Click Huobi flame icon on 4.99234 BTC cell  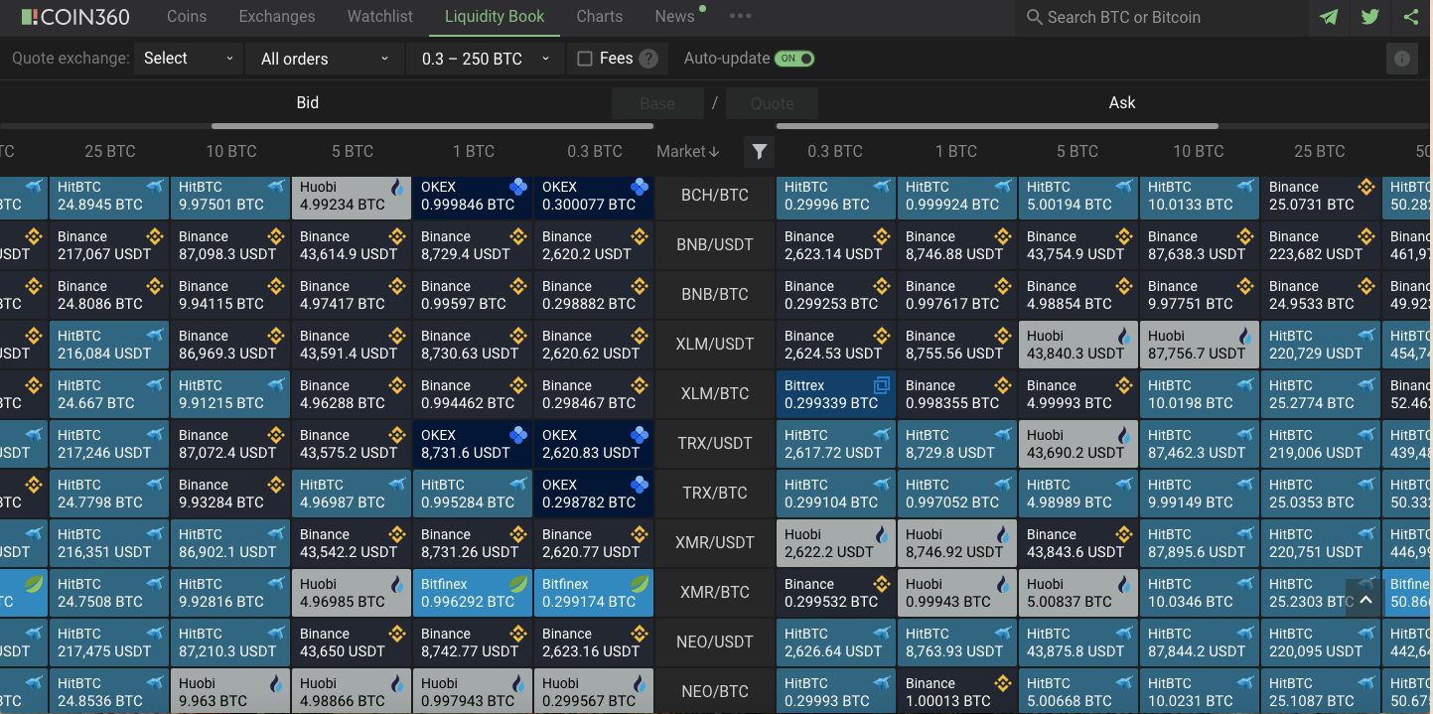398,187
